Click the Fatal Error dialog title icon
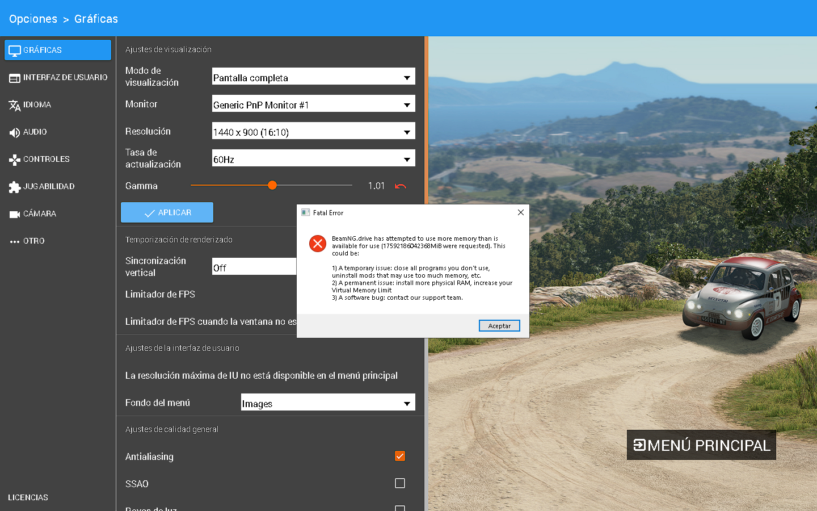The width and height of the screenshot is (817, 511). [305, 212]
